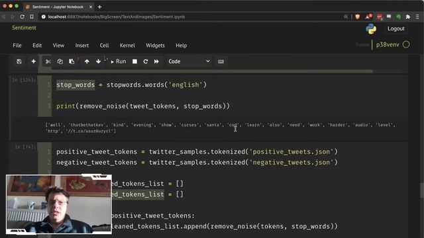
Task: Insert a new cell with the plus icon
Action: (x=34, y=61)
